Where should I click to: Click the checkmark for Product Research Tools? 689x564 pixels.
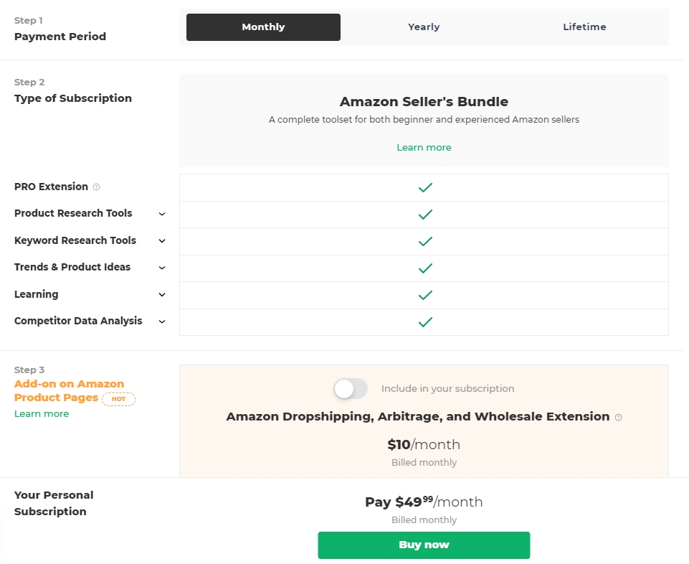coord(424,214)
